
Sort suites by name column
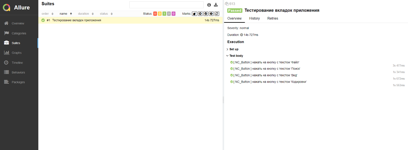[66, 14]
